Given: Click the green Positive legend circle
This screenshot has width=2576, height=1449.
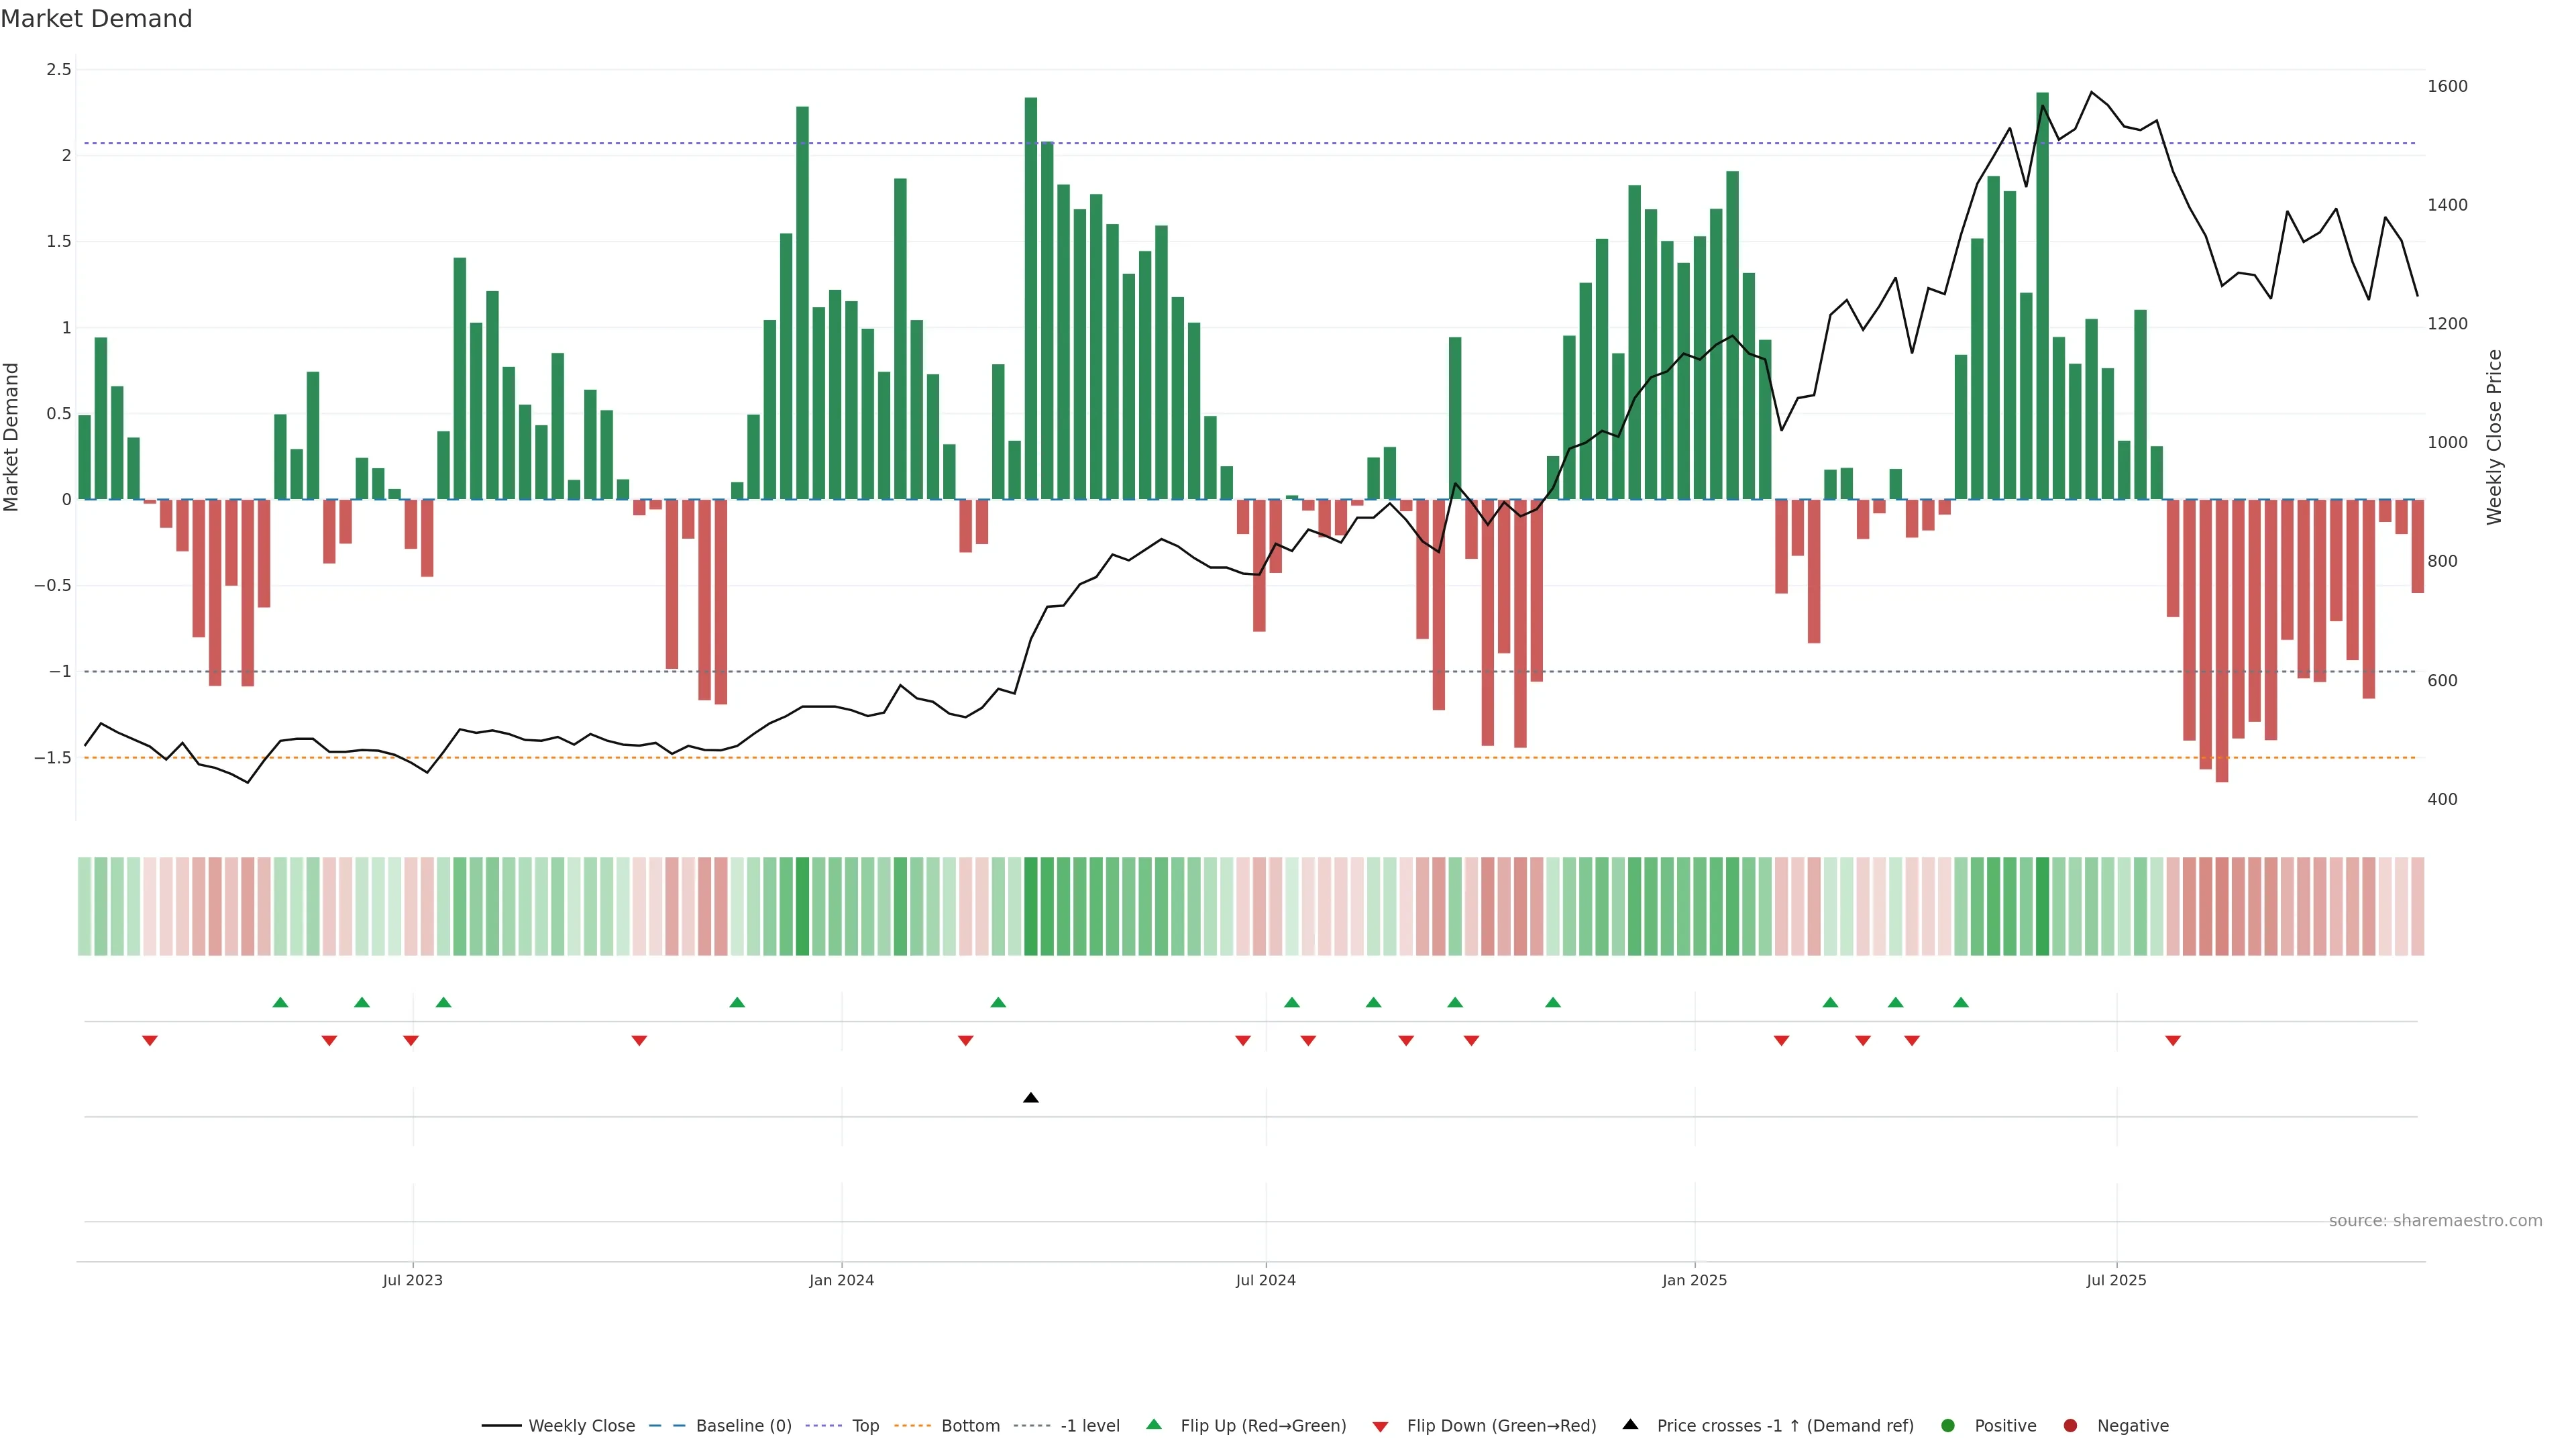Looking at the screenshot, I should (1947, 1425).
